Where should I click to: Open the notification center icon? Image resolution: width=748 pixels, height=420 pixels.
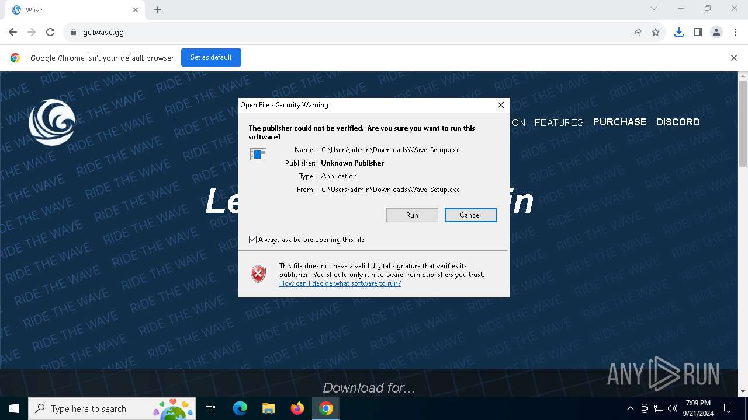coord(729,408)
